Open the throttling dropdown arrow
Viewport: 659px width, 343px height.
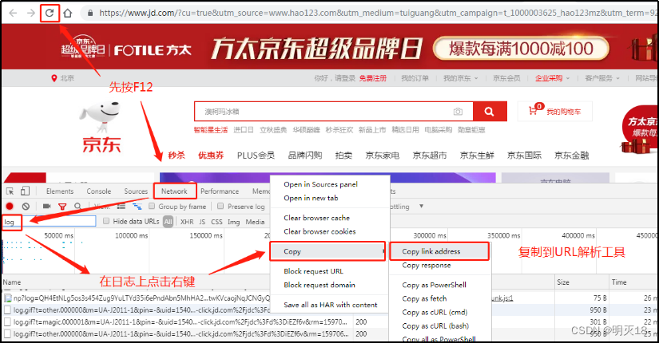click(x=421, y=206)
